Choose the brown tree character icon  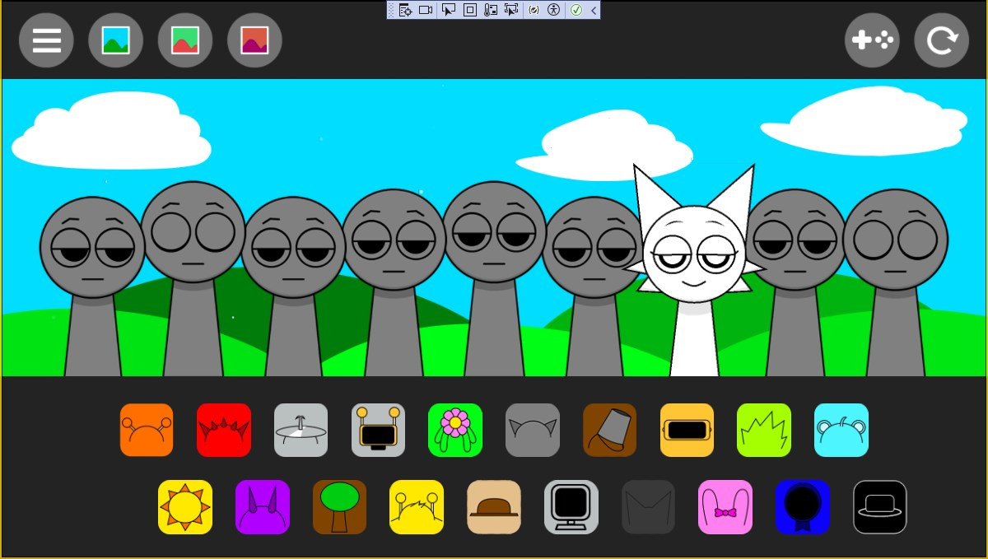339,507
